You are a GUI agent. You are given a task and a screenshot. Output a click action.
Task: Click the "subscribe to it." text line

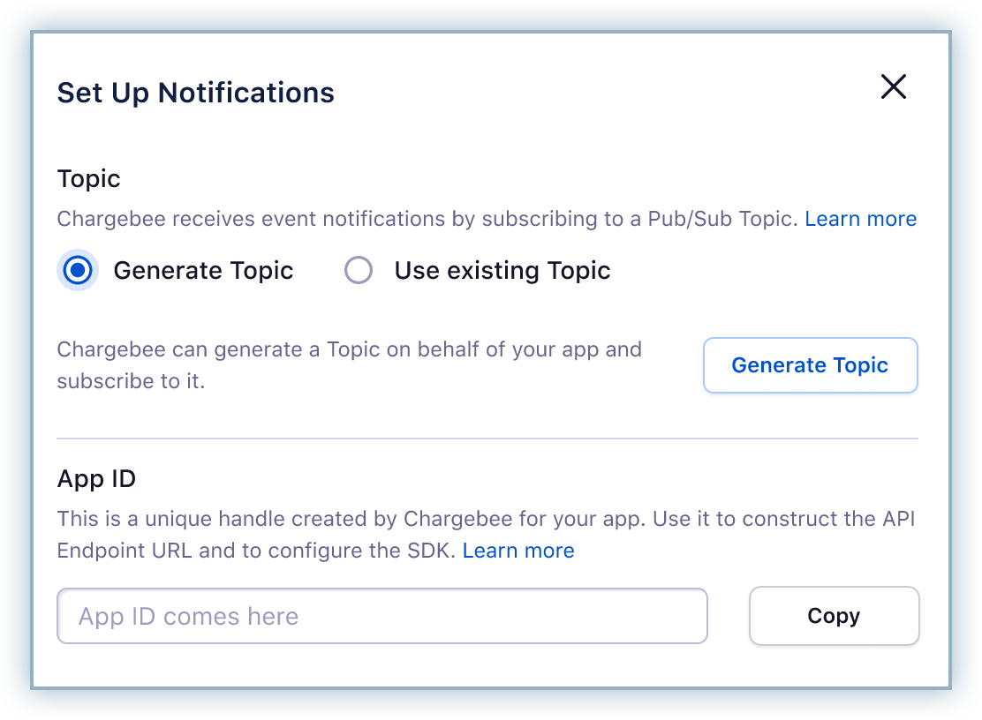tap(131, 382)
